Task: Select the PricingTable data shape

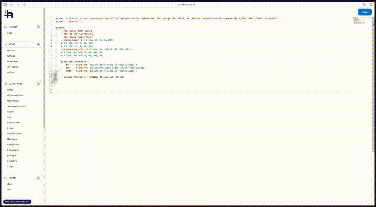Action: 13,150
